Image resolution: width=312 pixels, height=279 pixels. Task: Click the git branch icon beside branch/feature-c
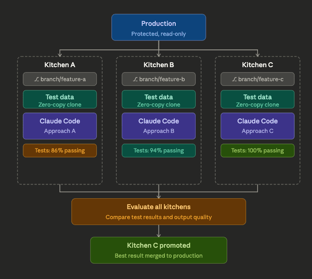click(234, 79)
